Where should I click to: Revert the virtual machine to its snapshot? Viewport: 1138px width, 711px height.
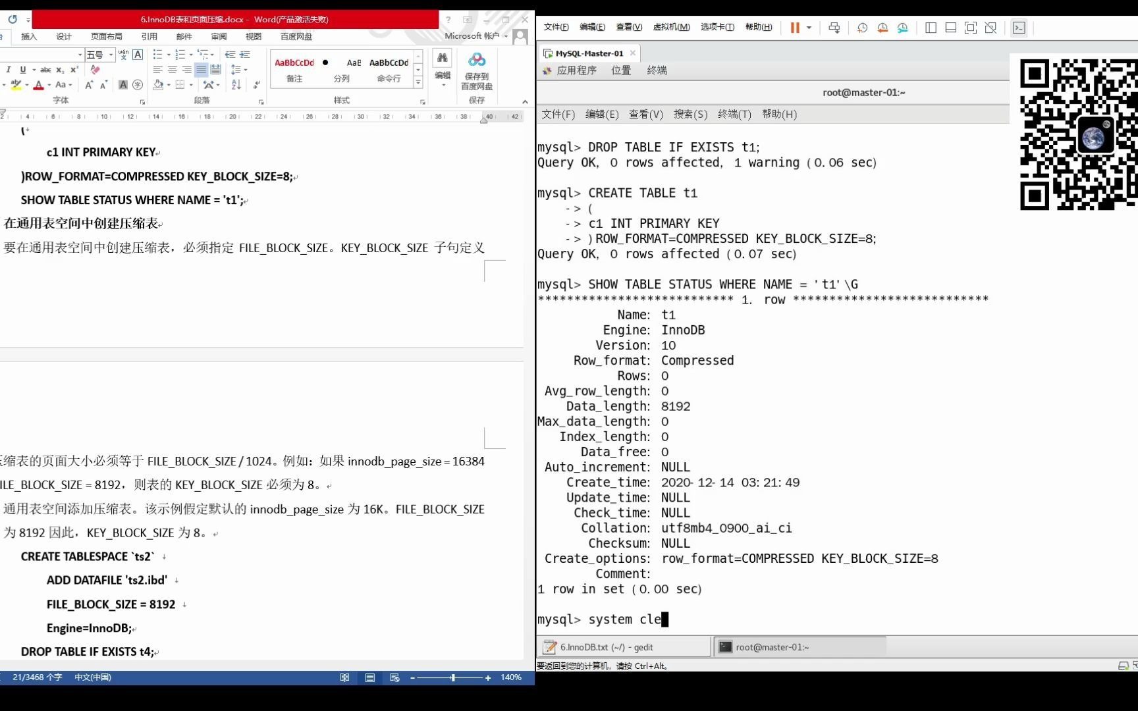click(882, 28)
